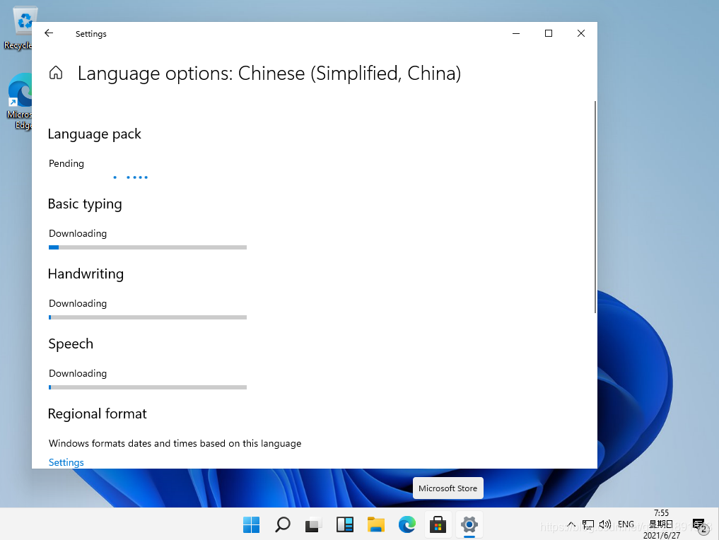Select the Settings gear on taskbar

pos(469,524)
